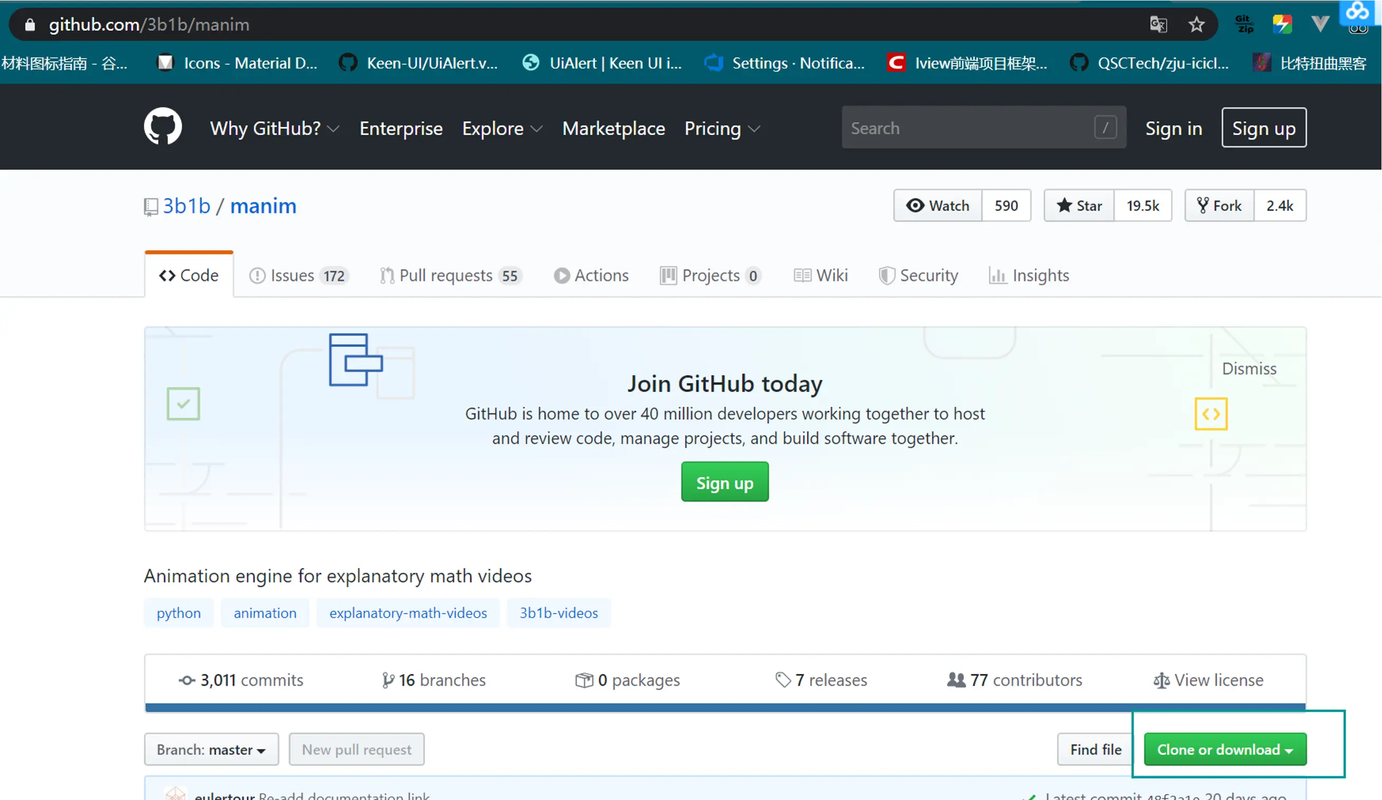Bookmark page with star icon in address bar
This screenshot has height=800, width=1382.
(1196, 25)
